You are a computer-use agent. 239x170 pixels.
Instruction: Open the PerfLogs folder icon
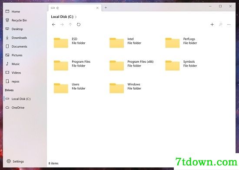[173, 43]
